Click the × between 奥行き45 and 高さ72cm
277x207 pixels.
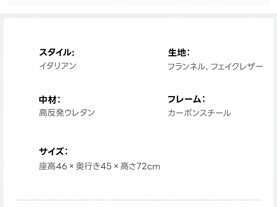coord(116,166)
